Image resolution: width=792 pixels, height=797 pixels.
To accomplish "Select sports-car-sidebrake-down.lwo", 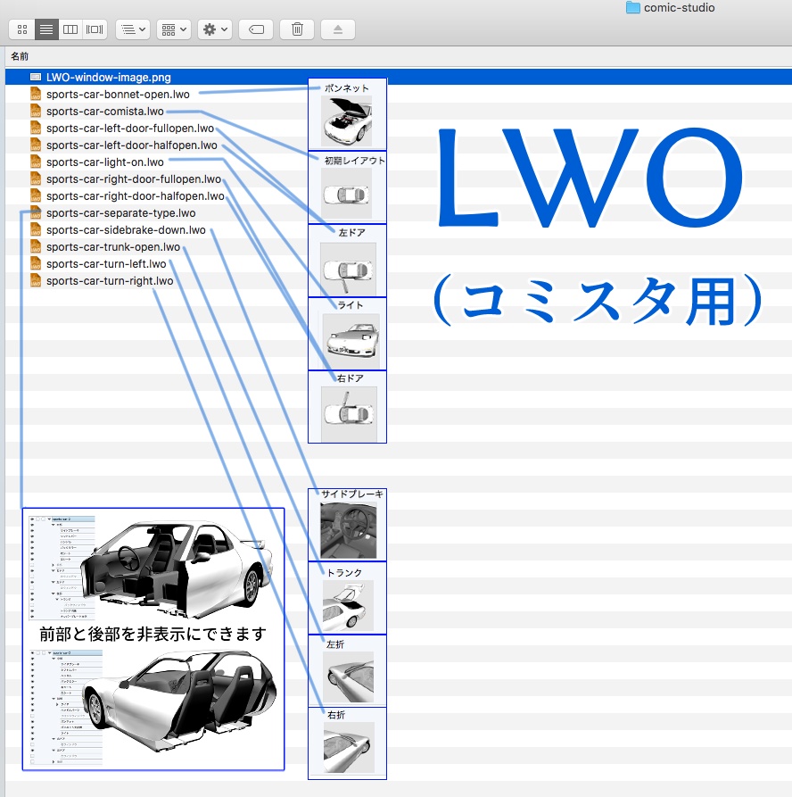I will [126, 229].
